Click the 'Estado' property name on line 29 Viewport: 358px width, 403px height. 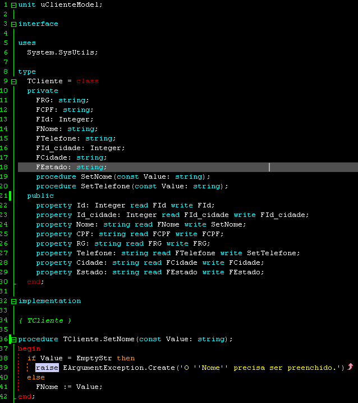pyautogui.click(x=90, y=272)
